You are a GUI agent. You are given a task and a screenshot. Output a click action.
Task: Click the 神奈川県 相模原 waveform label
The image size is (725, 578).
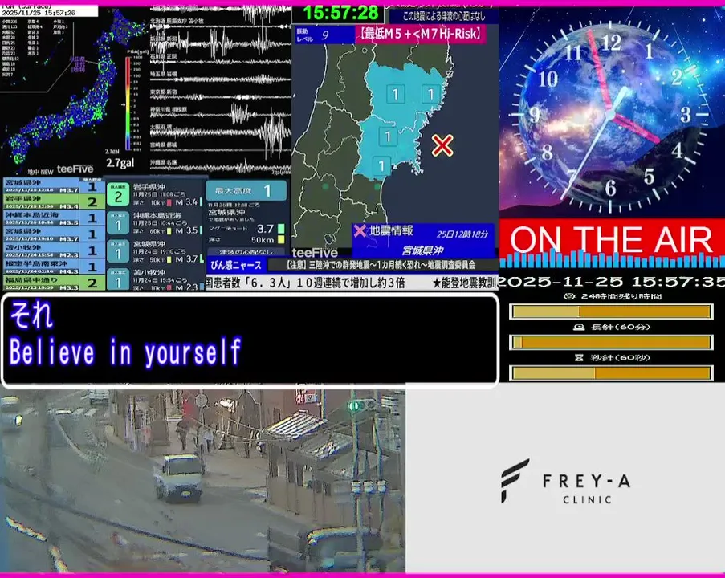click(x=169, y=110)
